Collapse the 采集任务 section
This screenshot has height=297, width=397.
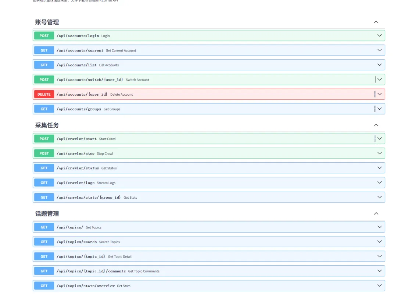click(x=376, y=125)
